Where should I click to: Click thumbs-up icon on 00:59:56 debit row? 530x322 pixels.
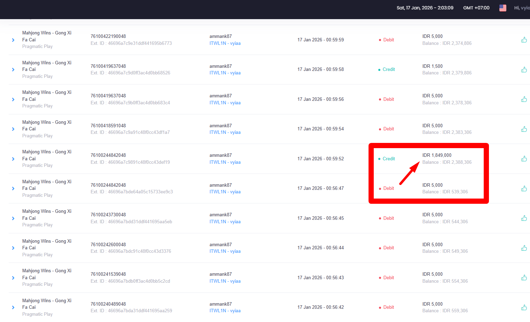click(x=524, y=99)
